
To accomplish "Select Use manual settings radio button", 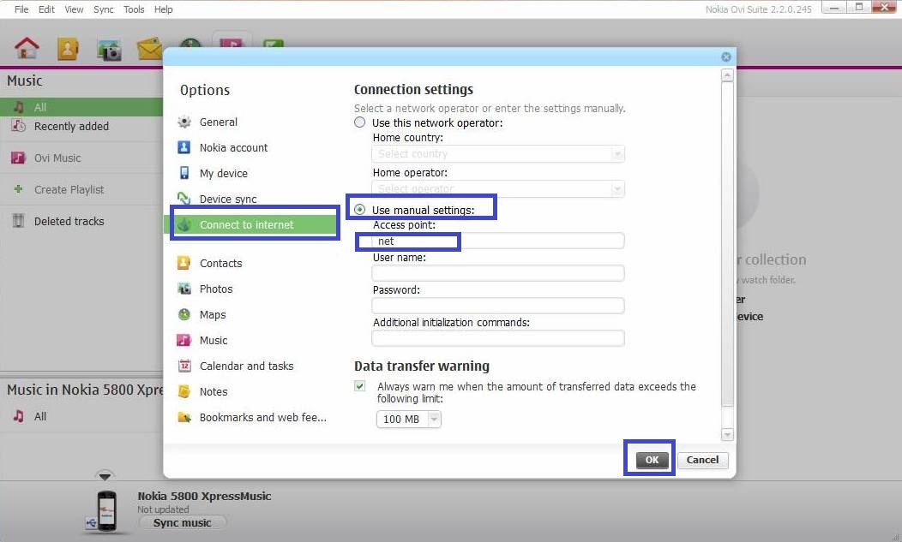I will (x=359, y=209).
